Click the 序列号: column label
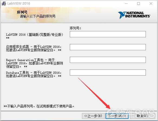Screen dimensions: 158x121 pyautogui.click(x=75, y=28)
